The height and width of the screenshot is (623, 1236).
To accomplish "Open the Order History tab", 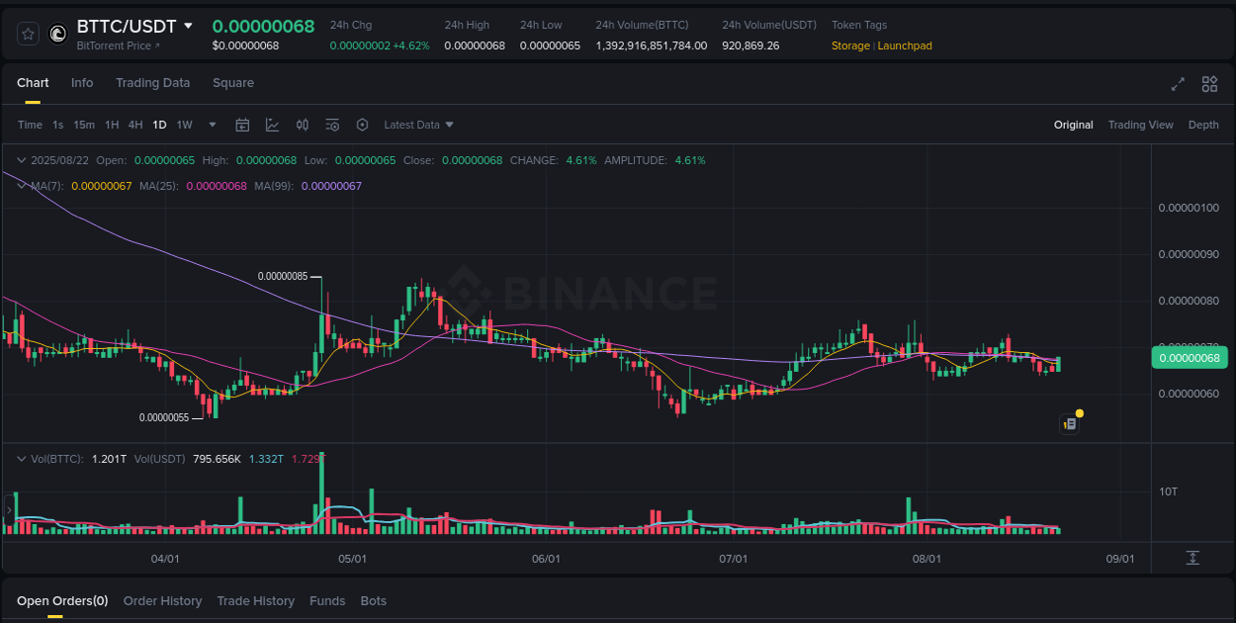I will pyautogui.click(x=162, y=600).
